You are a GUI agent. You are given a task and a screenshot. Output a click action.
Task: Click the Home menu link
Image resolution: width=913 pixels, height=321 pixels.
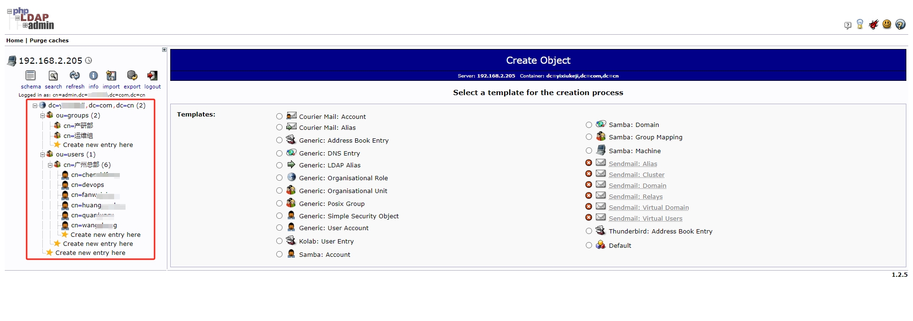point(14,40)
